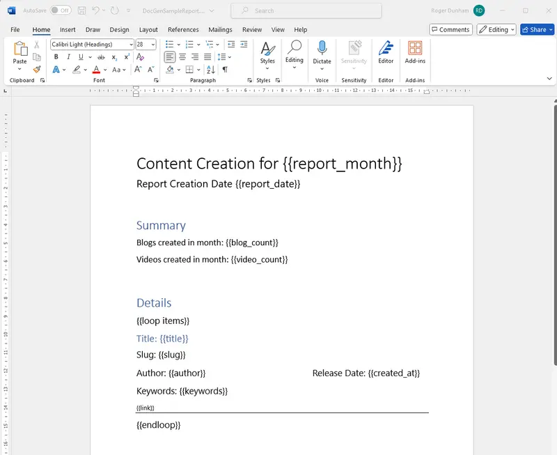
Task: Toggle bold formatting
Action: tap(56, 57)
